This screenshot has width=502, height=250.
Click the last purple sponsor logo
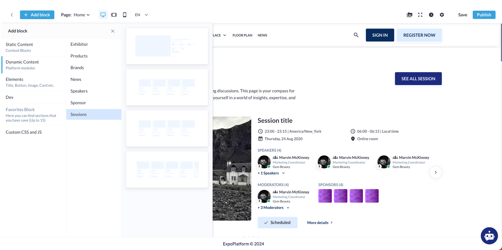point(372,196)
